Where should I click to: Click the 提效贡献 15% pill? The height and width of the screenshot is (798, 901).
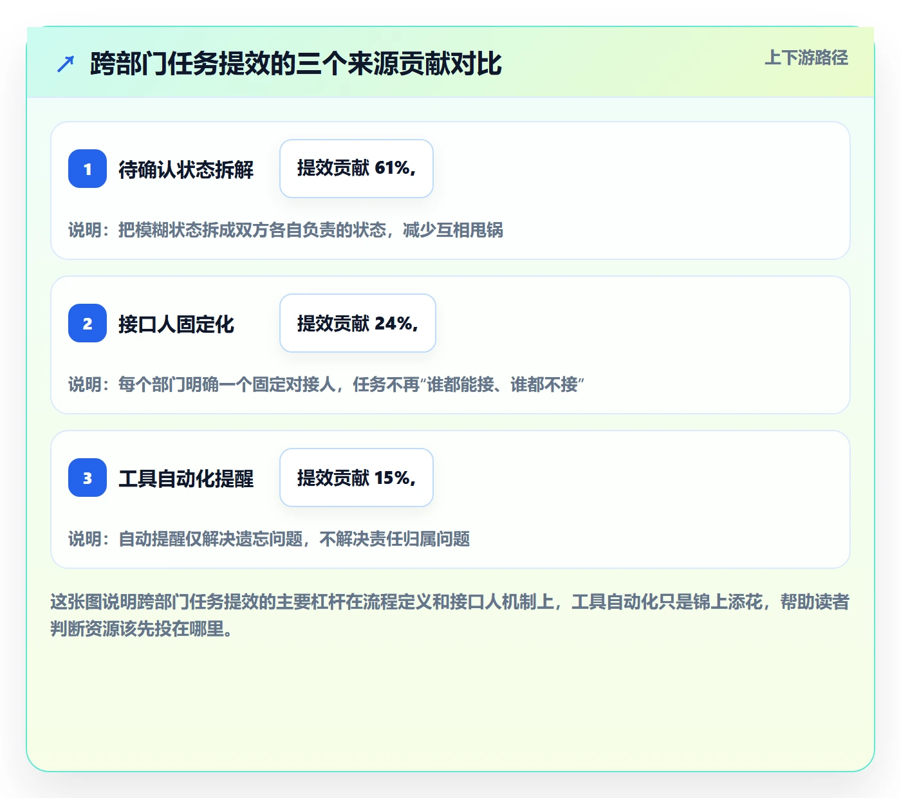tap(357, 478)
